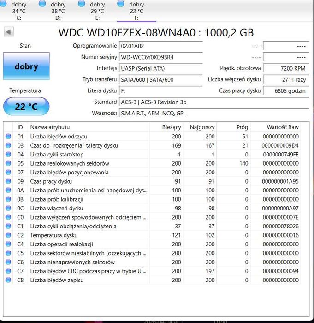The image size is (314, 323).
Task: Click the previous disk arrow button
Action: (9, 32)
